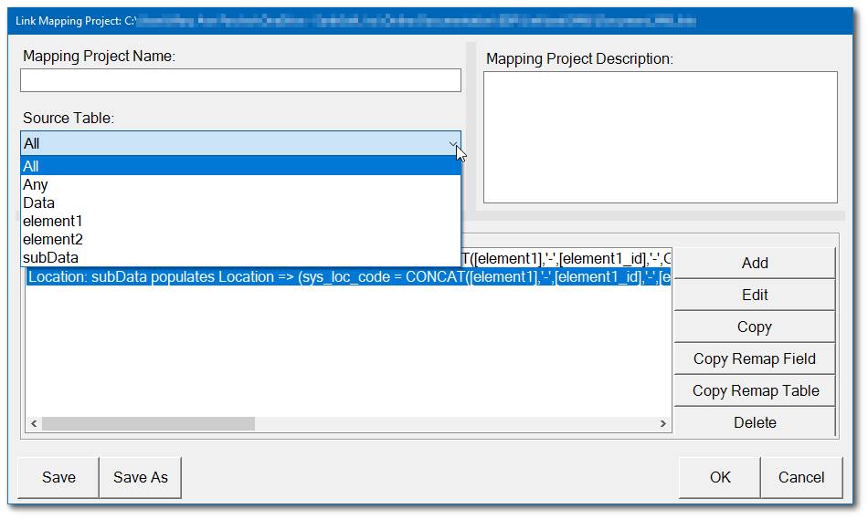Confirm with the OK button

coord(720,478)
